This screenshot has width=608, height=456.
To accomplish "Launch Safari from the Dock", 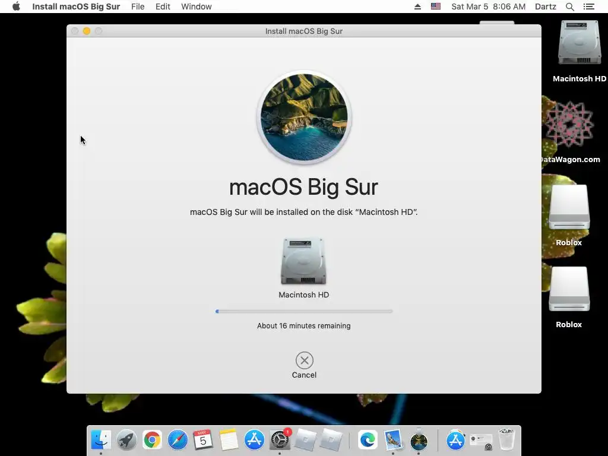I will 178,440.
